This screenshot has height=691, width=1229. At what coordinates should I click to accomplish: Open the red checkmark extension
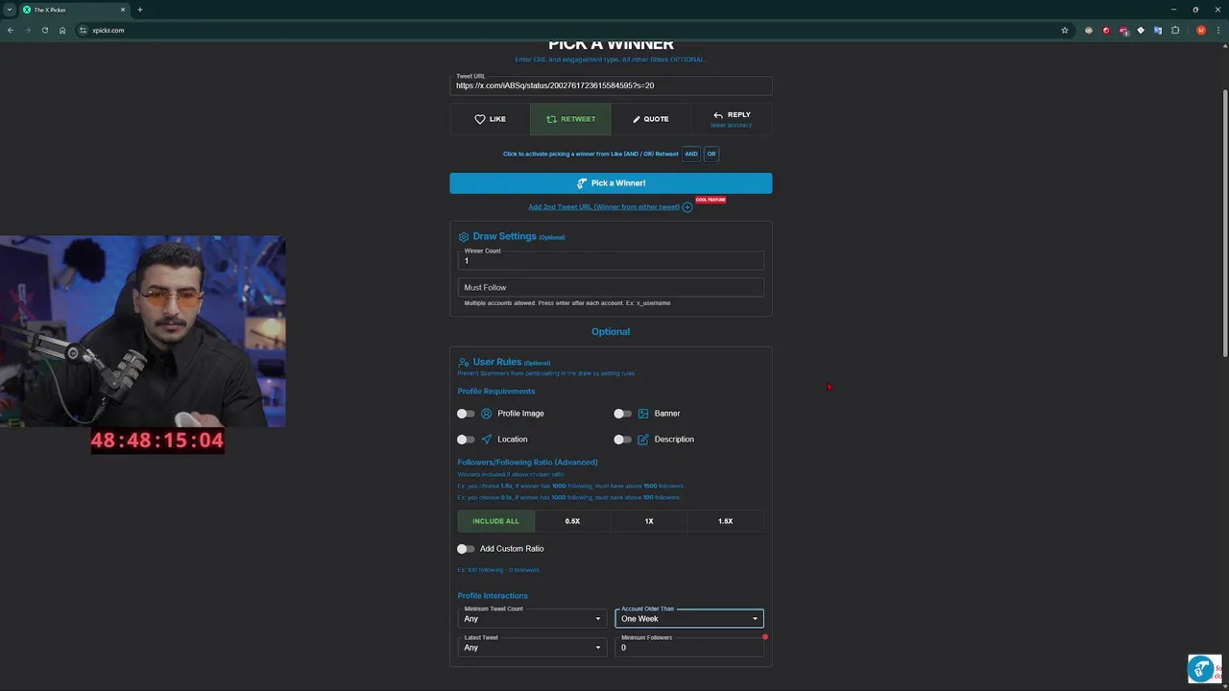1106,30
